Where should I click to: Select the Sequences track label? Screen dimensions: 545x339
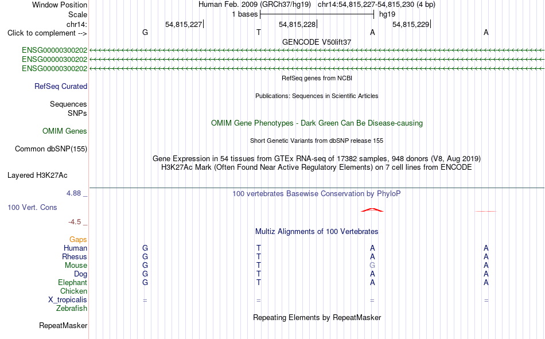pyautogui.click(x=68, y=104)
